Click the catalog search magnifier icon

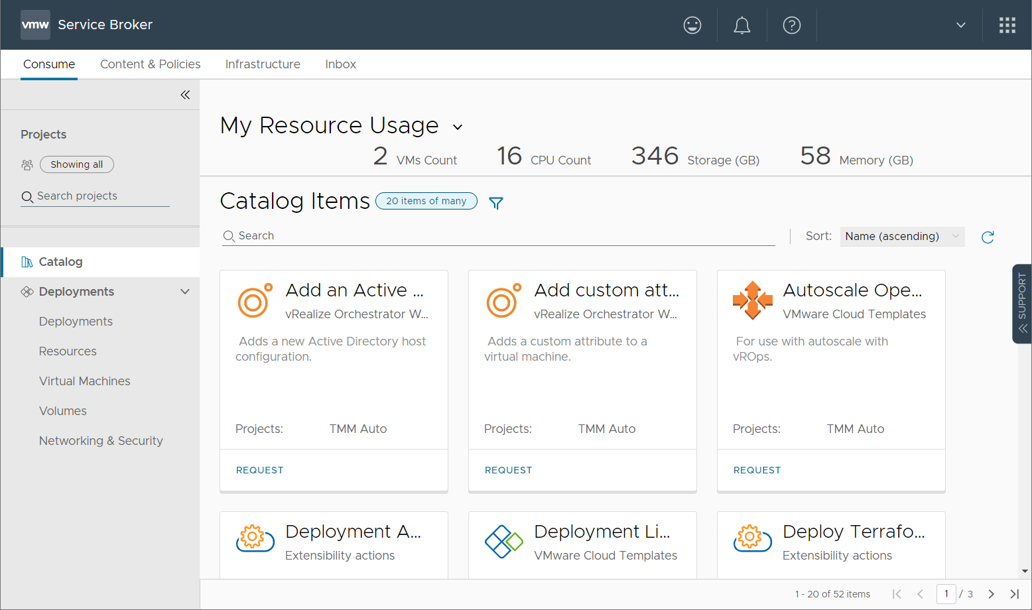(229, 236)
